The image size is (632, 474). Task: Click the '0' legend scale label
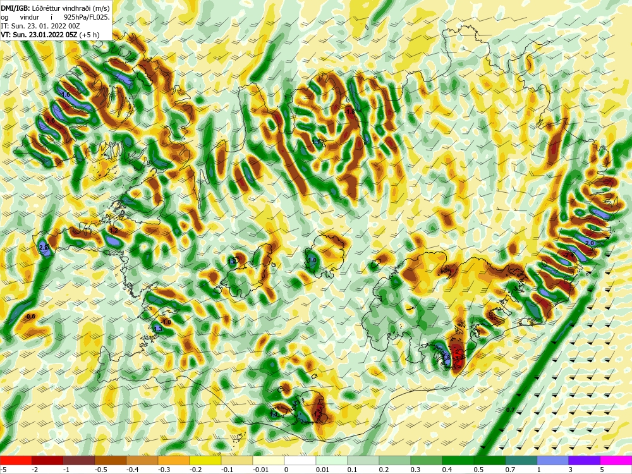(286, 469)
